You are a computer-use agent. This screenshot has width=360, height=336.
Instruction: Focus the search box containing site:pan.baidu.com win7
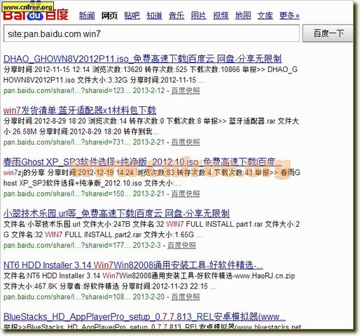pos(151,34)
